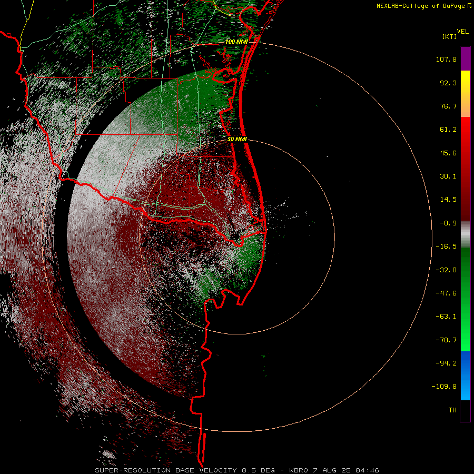This screenshot has width=474, height=474.
Task: Click the TH label at the scale bottom
Action: pyautogui.click(x=452, y=410)
